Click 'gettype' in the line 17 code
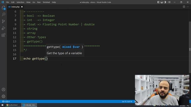 [38, 59]
